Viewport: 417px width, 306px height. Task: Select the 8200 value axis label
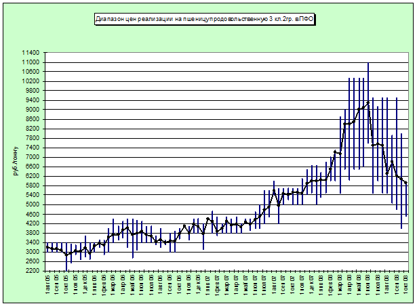click(33, 129)
